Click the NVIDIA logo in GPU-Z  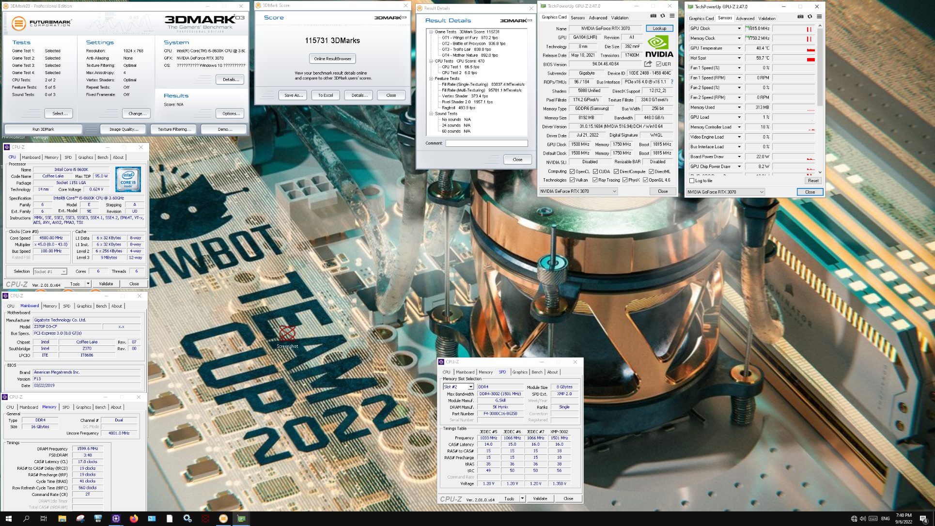point(659,46)
